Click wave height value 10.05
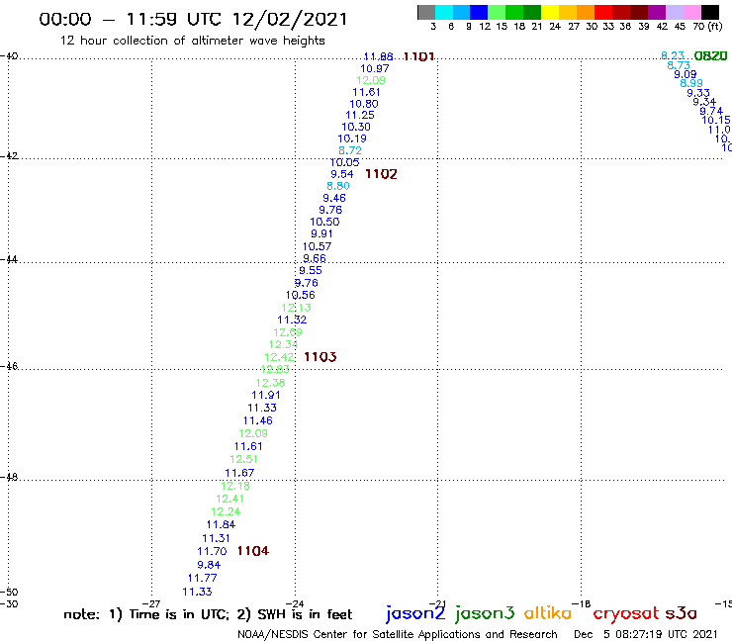Viewport: 732px width, 643px height. pos(344,162)
